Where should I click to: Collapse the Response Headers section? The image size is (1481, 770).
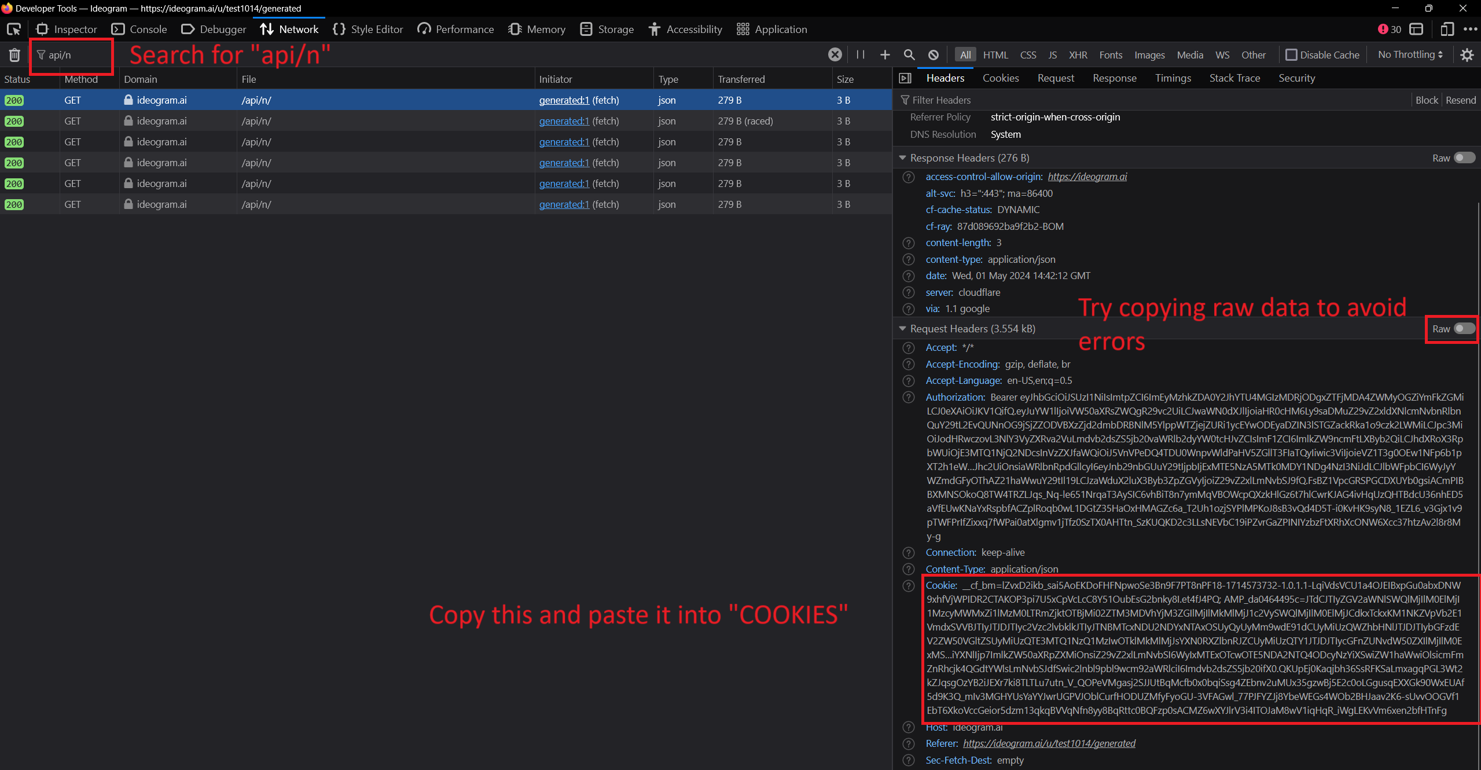[x=902, y=158]
